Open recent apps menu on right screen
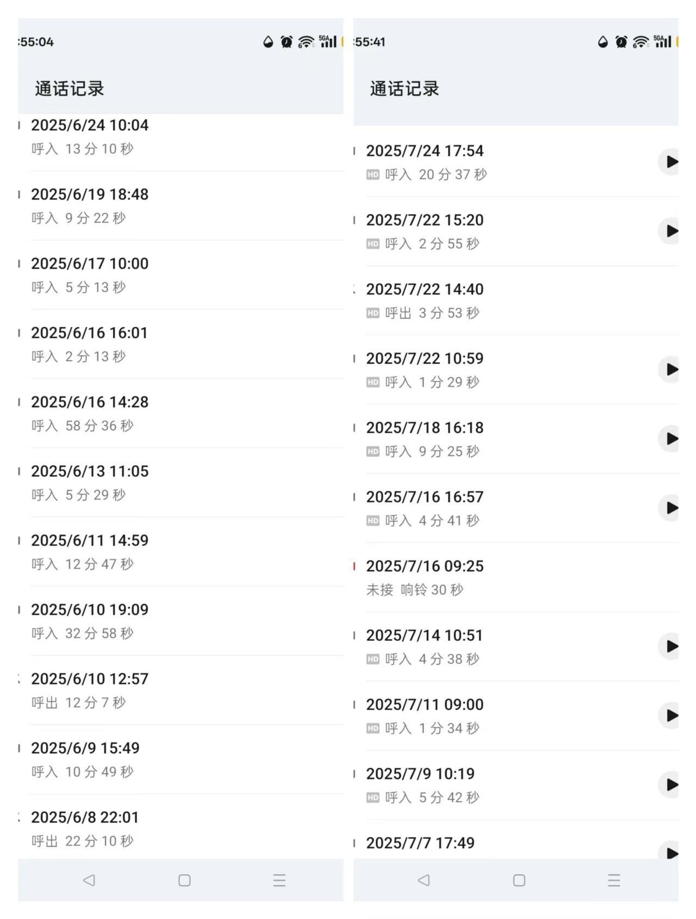The image size is (696, 919). 614,880
